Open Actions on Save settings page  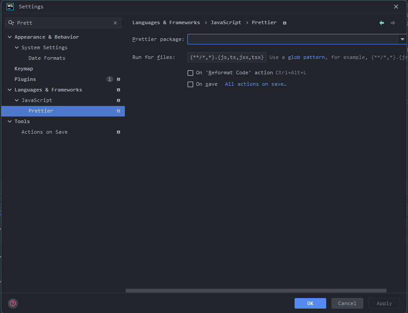click(44, 132)
